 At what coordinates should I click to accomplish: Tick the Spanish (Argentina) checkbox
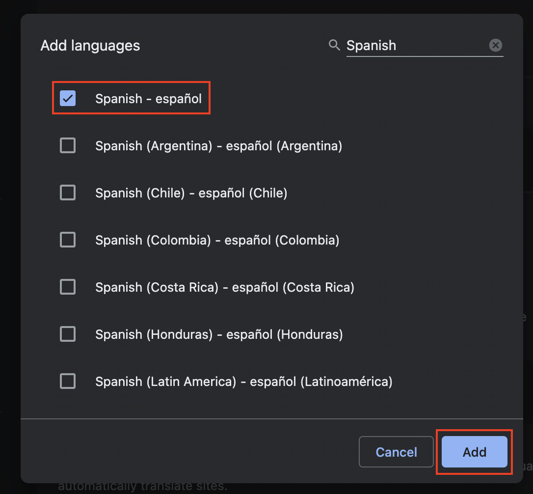[68, 146]
